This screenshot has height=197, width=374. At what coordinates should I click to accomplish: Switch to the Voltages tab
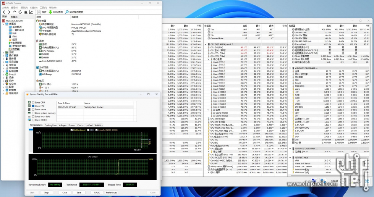tap(63, 125)
